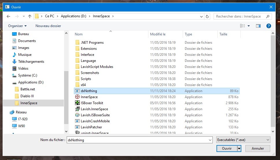
Task: Select the dxNothing application file
Action: point(157,91)
